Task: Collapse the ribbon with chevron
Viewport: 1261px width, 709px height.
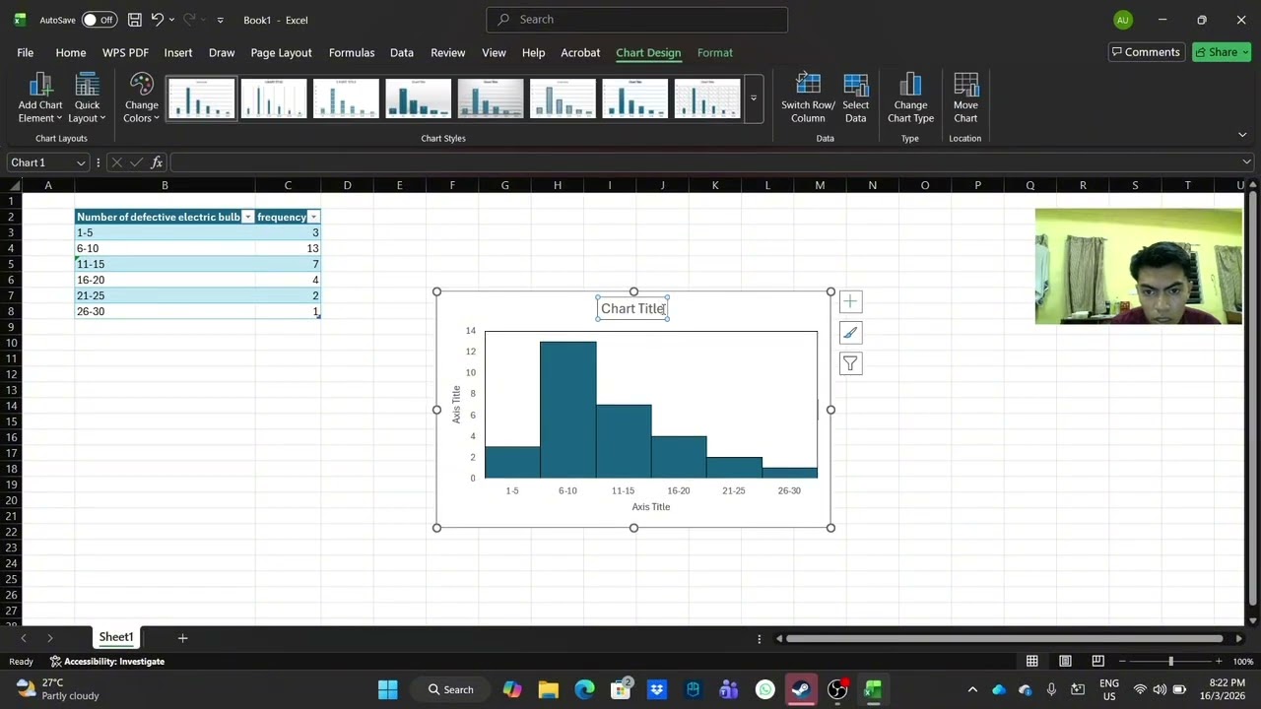Action: [x=1242, y=135]
